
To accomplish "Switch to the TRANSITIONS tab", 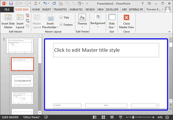I will coord(60,10).
